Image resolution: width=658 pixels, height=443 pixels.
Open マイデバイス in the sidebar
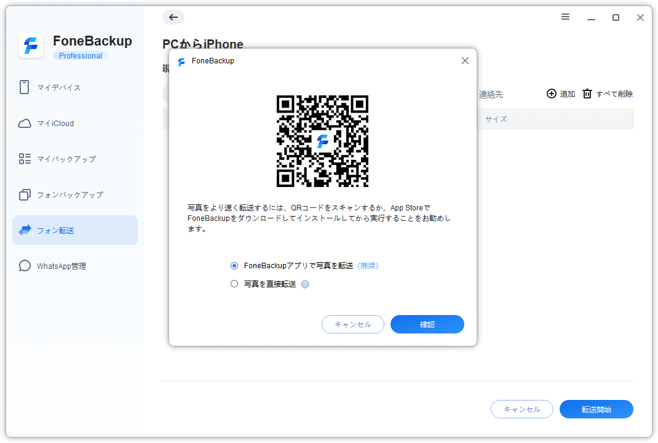(x=75, y=87)
